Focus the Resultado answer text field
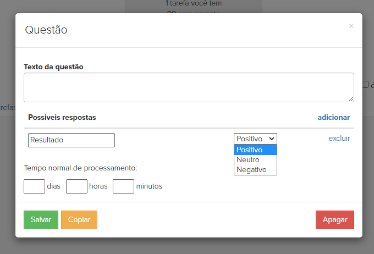Image resolution: width=374 pixels, height=254 pixels. click(x=71, y=140)
